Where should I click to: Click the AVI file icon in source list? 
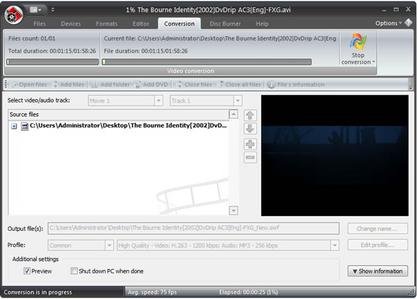24,127
